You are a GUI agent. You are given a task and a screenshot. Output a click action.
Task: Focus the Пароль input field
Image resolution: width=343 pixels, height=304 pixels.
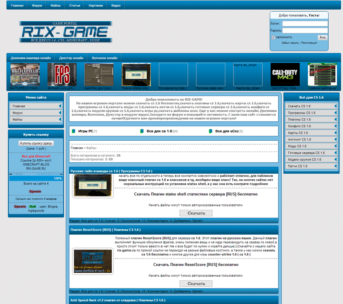[x=305, y=30]
